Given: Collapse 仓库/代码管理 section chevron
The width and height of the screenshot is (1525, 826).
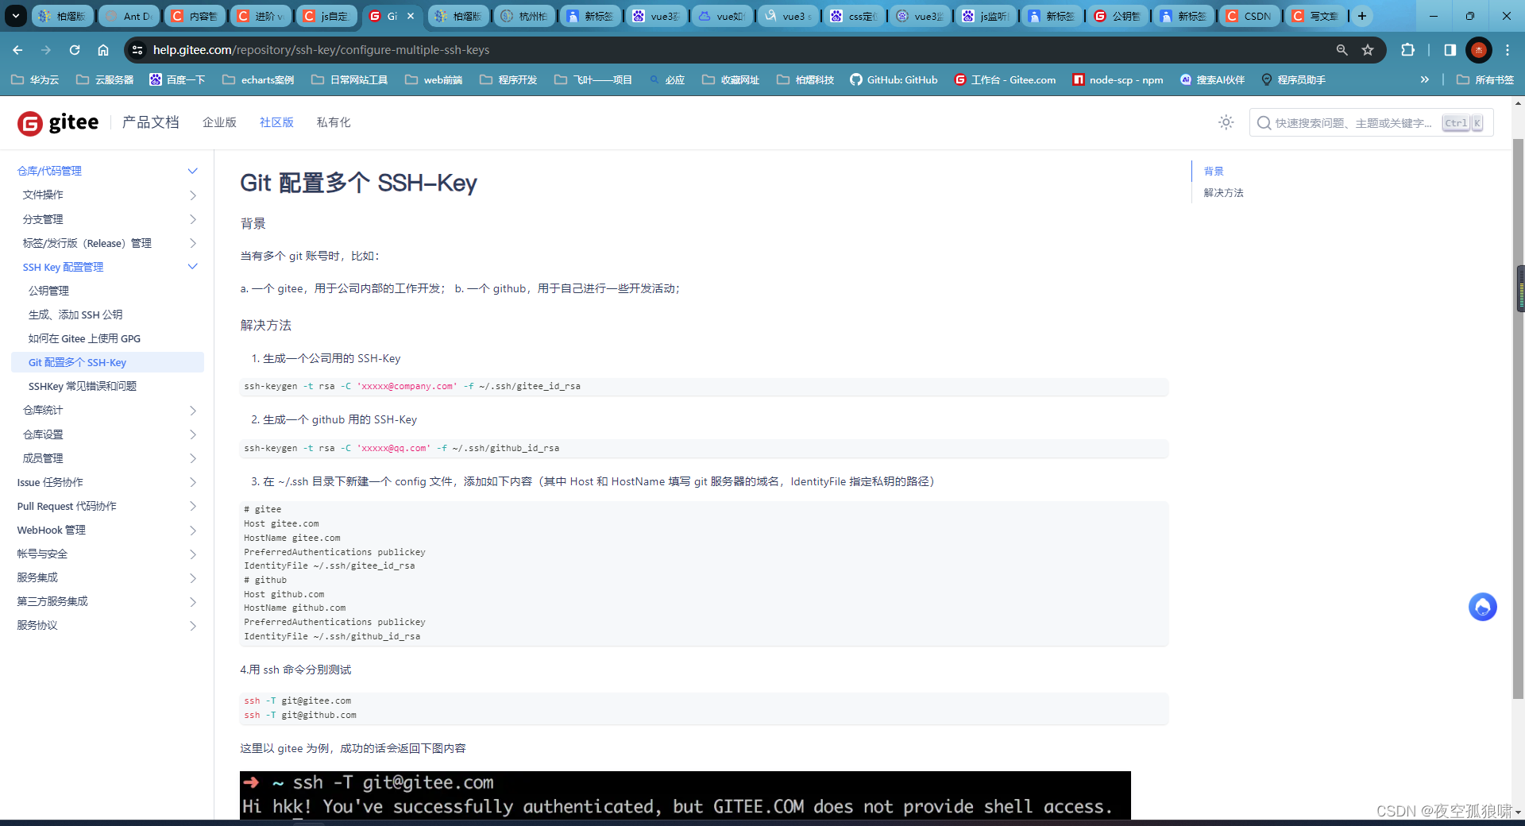Looking at the screenshot, I should (x=192, y=171).
